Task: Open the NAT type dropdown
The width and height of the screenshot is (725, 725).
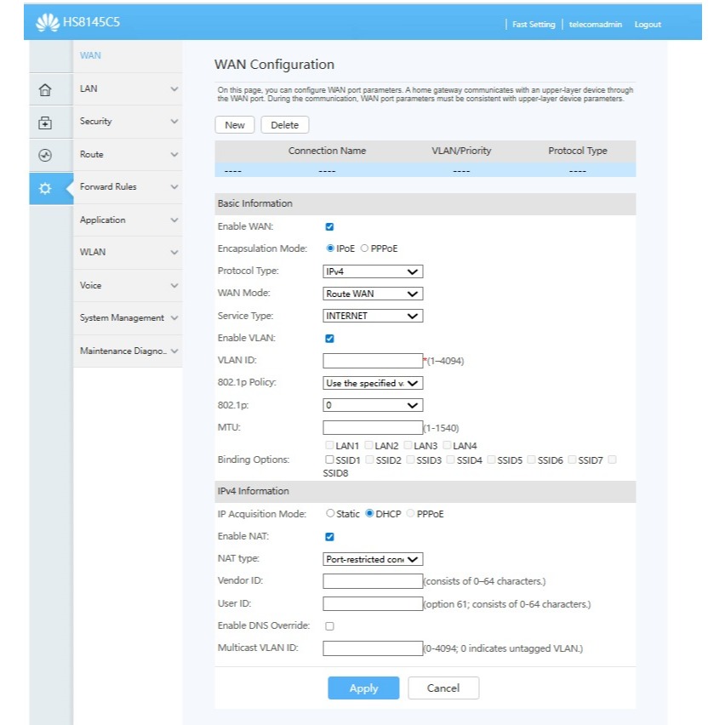Action: pos(373,559)
